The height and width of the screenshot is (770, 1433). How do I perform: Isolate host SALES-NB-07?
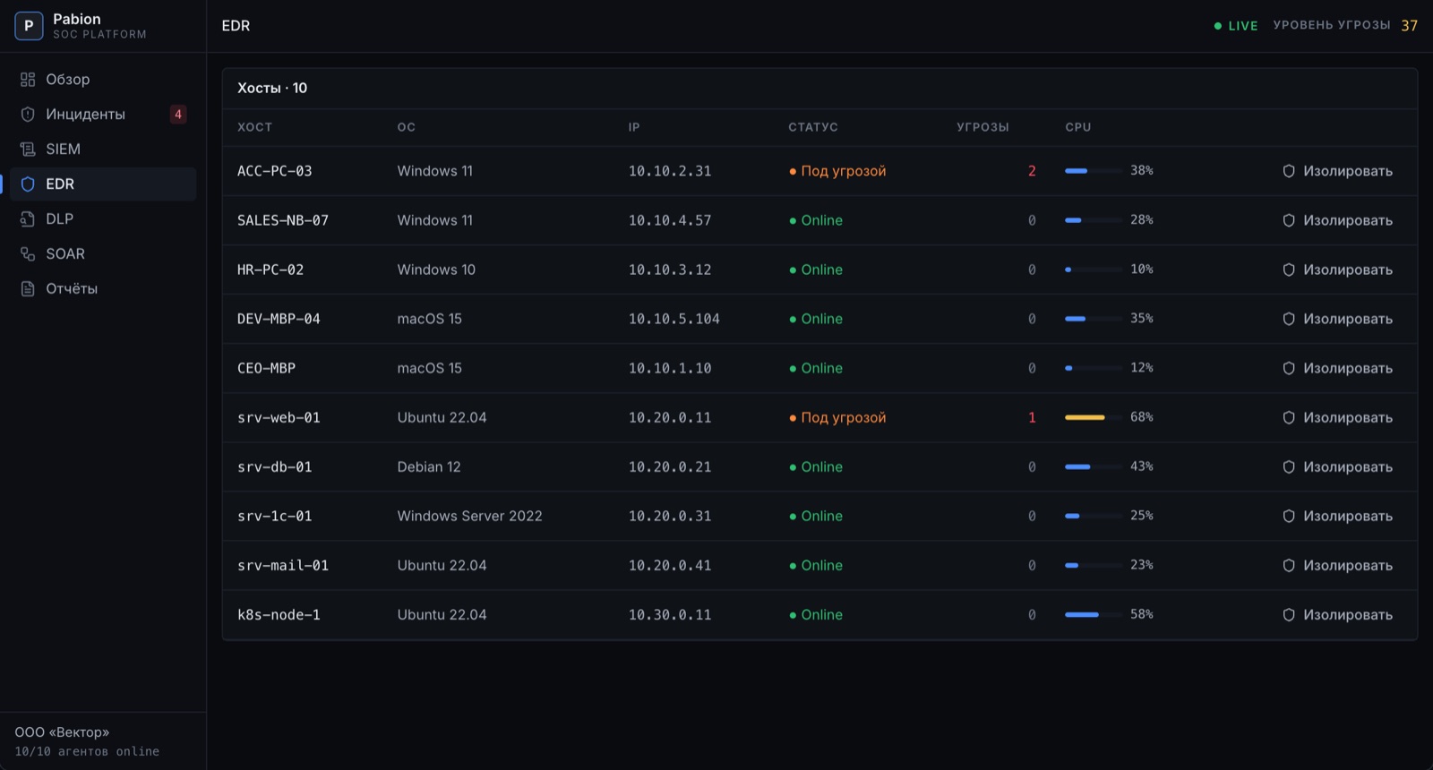1337,220
